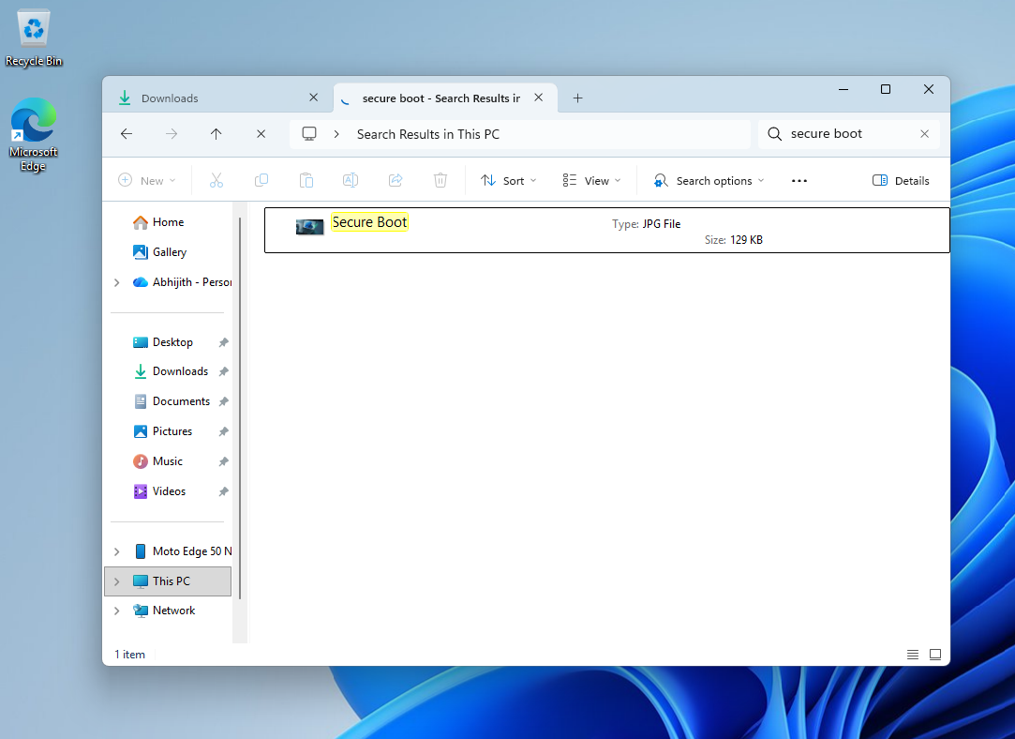
Task: Click Search Results in This PC breadcrumb
Action: pyautogui.click(x=428, y=134)
